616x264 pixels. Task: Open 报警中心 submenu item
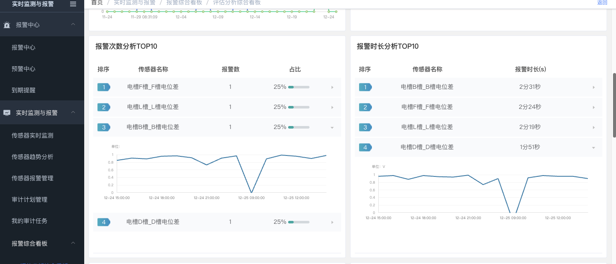click(x=24, y=47)
